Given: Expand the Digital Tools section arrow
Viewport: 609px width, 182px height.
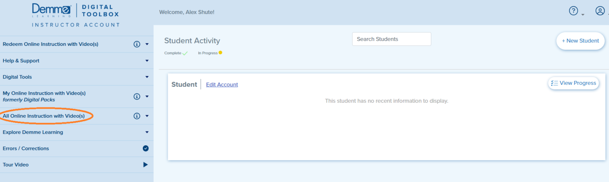Looking at the screenshot, I should pyautogui.click(x=147, y=77).
